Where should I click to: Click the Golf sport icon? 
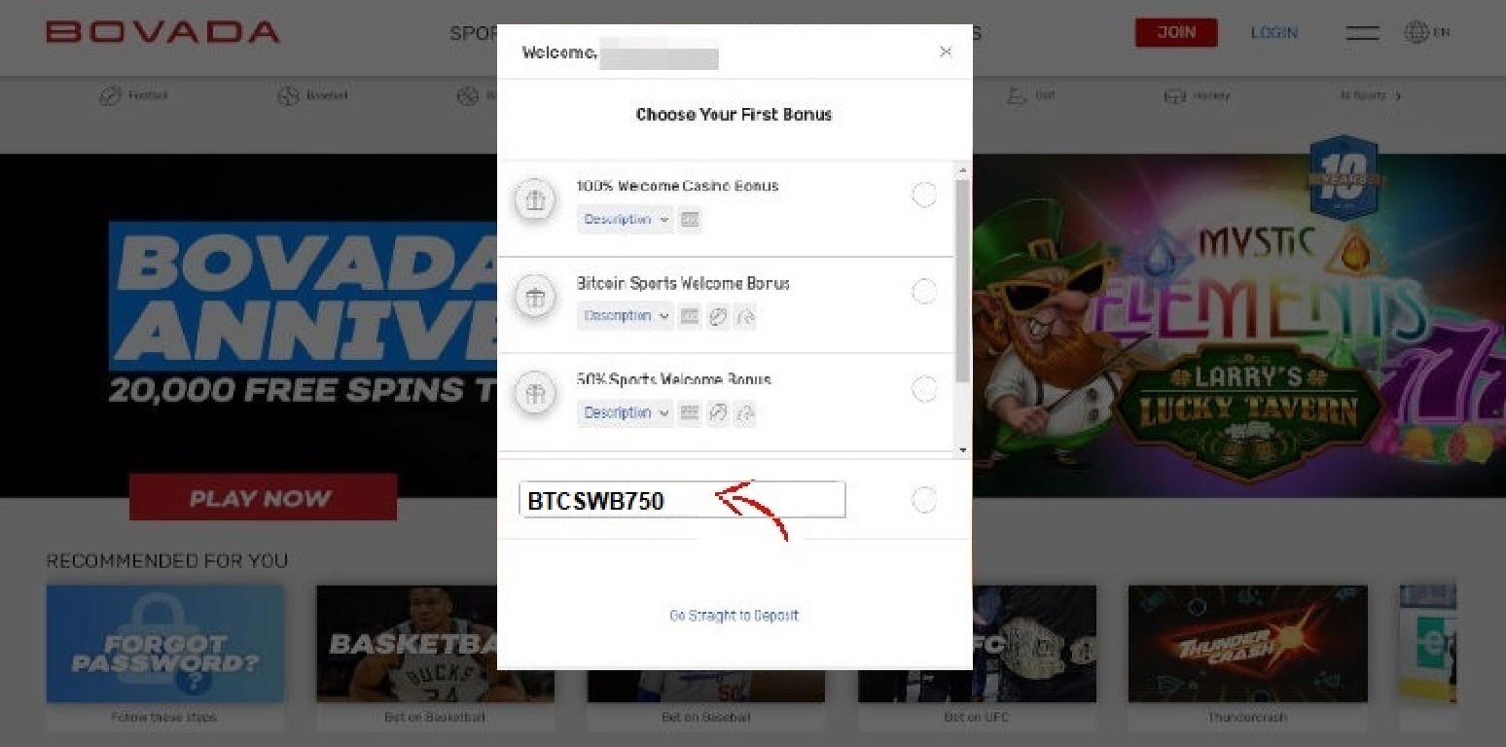(x=1017, y=95)
